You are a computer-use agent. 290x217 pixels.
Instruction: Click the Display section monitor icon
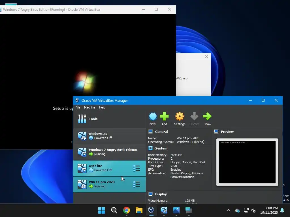pos(151,194)
